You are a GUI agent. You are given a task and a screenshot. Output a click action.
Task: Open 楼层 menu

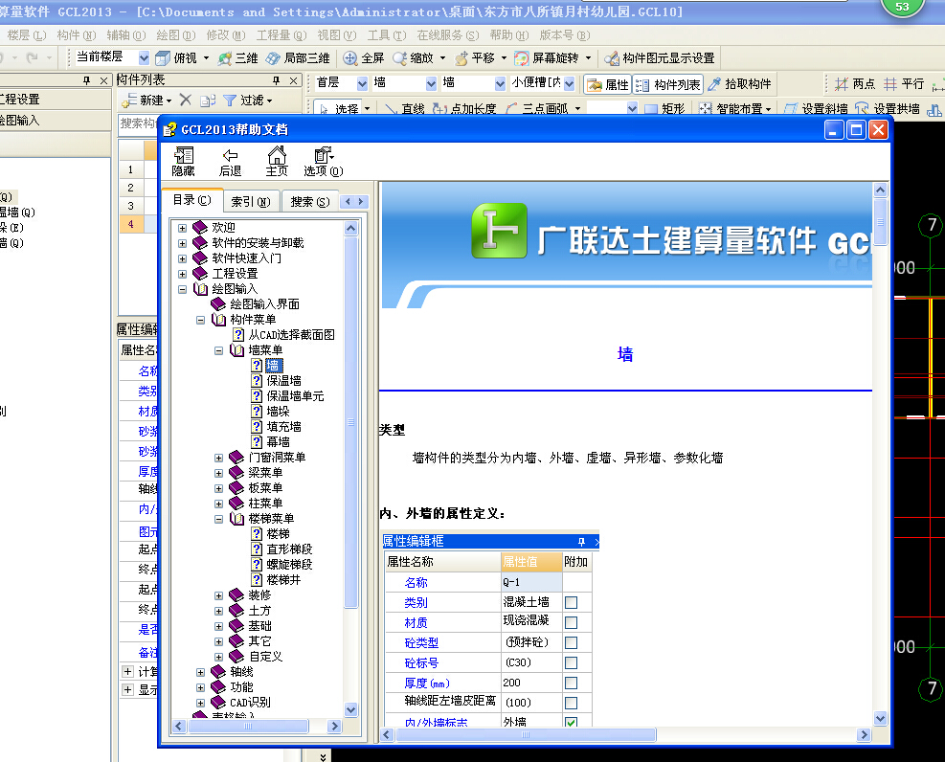point(26,35)
